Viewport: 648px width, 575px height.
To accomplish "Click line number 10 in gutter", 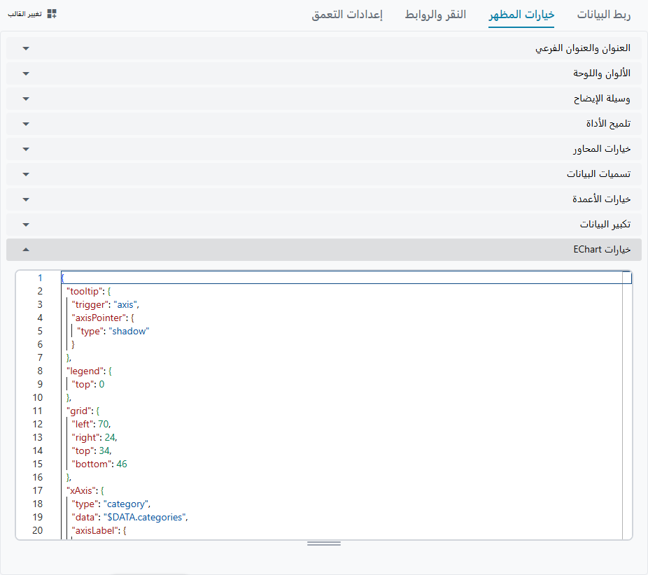I will pyautogui.click(x=38, y=397).
